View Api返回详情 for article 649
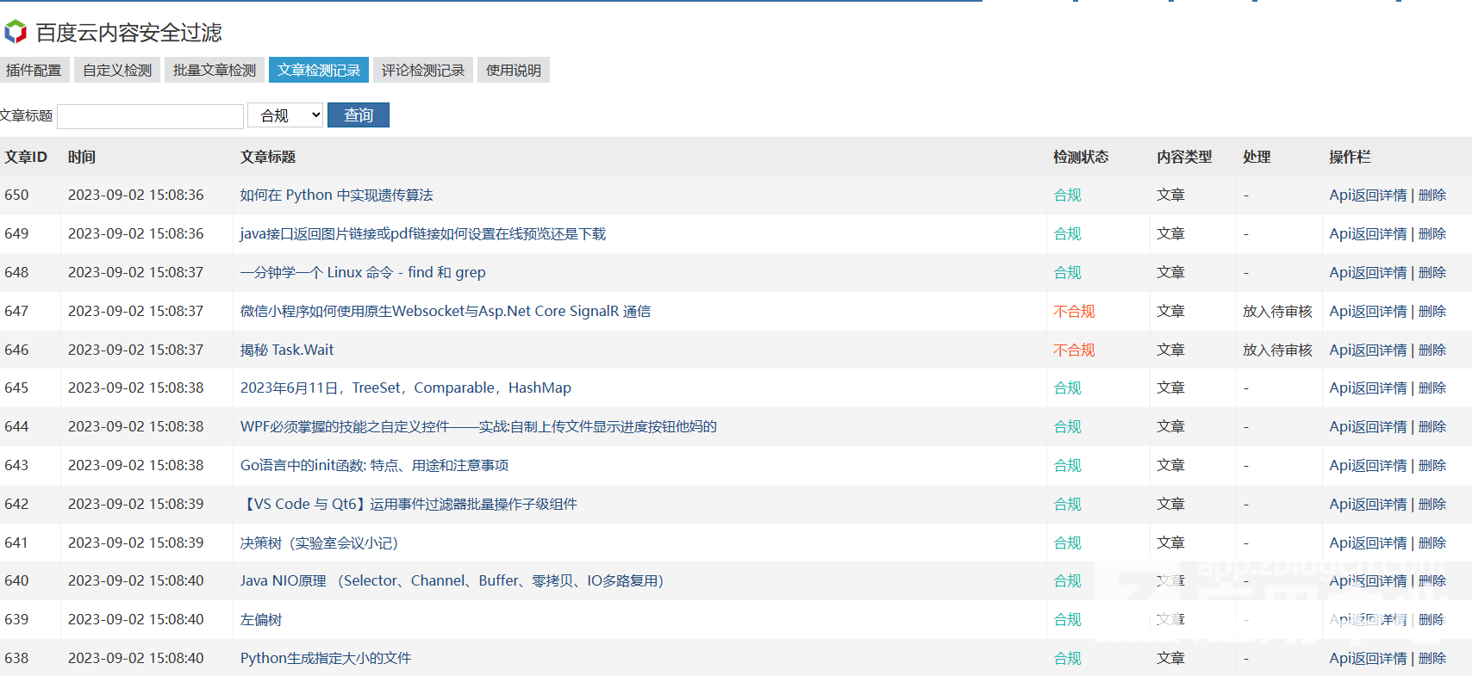The height and width of the screenshot is (676, 1472). pyautogui.click(x=1369, y=234)
